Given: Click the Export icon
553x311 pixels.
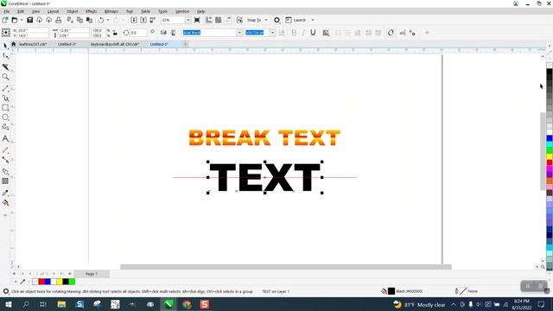Looking at the screenshot, I should pyautogui.click(x=143, y=20).
